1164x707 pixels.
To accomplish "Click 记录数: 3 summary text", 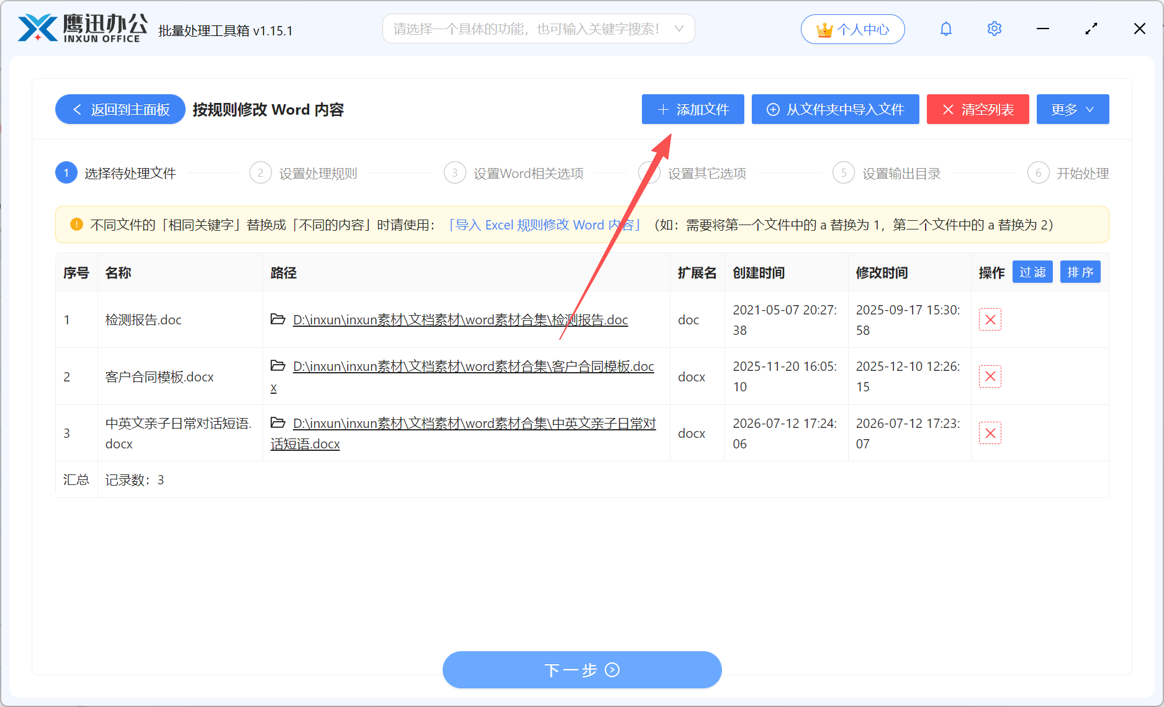I will 135,480.
